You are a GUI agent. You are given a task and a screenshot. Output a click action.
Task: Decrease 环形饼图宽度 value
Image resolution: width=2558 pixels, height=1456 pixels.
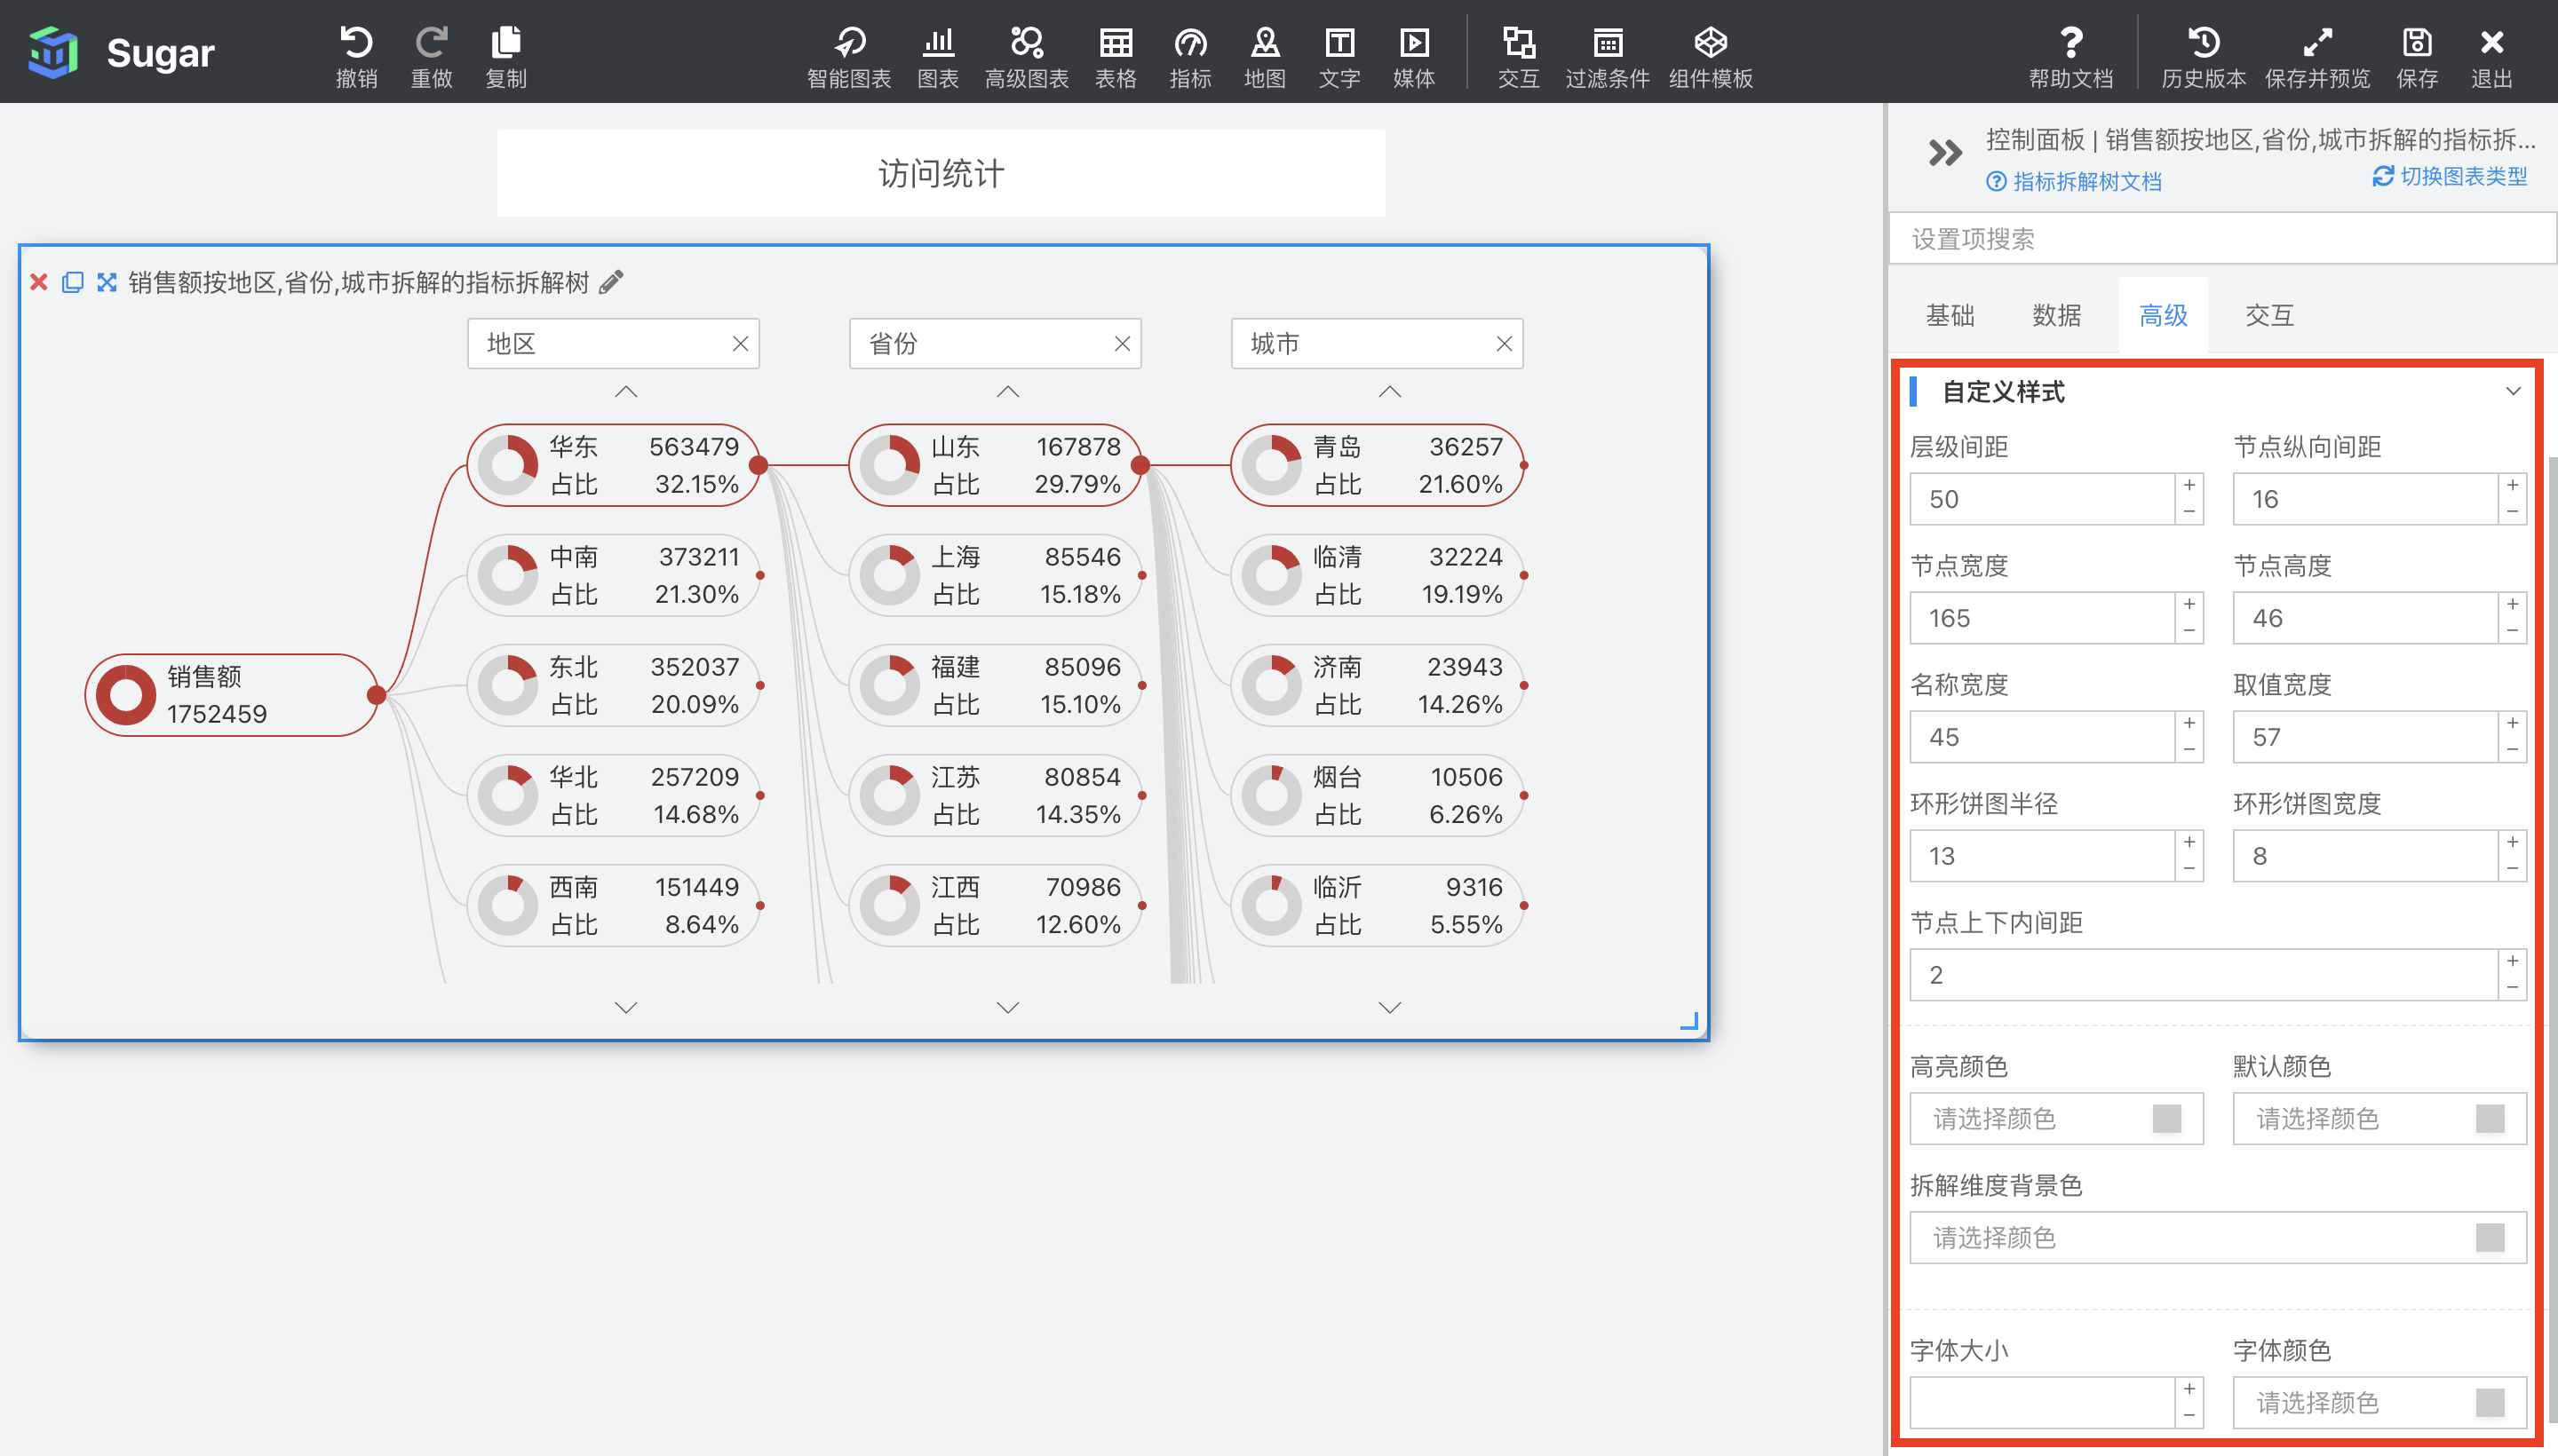tap(2512, 869)
